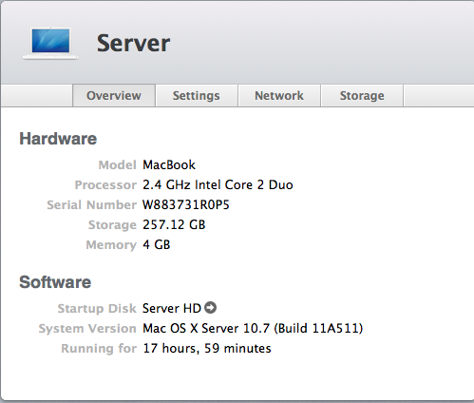The image size is (474, 403).
Task: Select the Hardware section heading
Action: tap(58, 139)
